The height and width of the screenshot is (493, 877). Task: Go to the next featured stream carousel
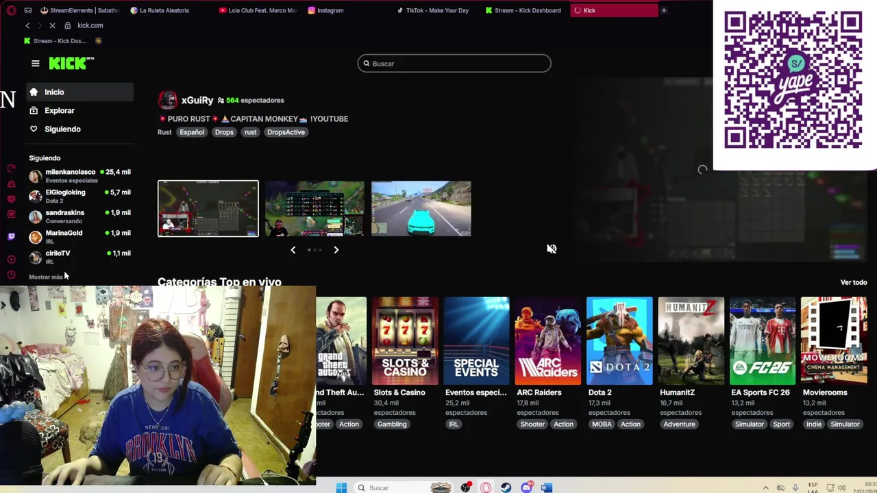336,250
